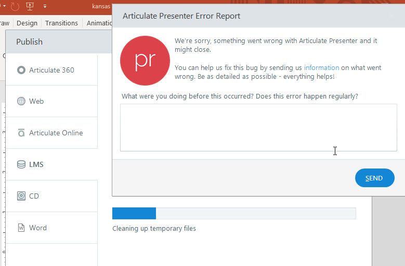Click the Publish dialog title

pos(30,41)
